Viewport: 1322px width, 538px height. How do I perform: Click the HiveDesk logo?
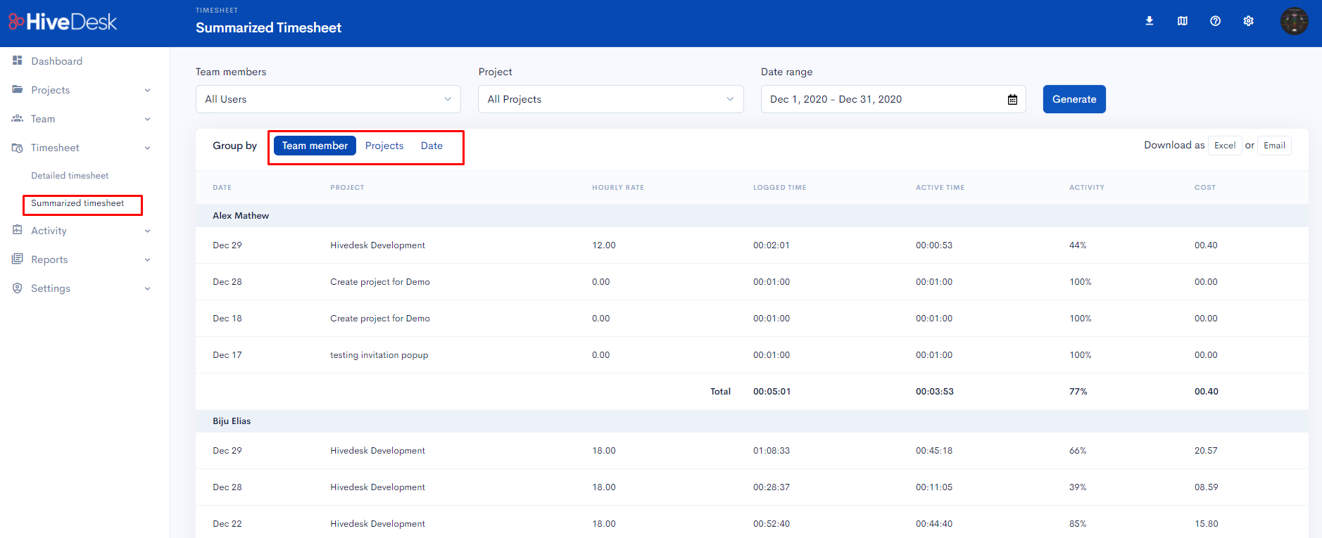[63, 22]
